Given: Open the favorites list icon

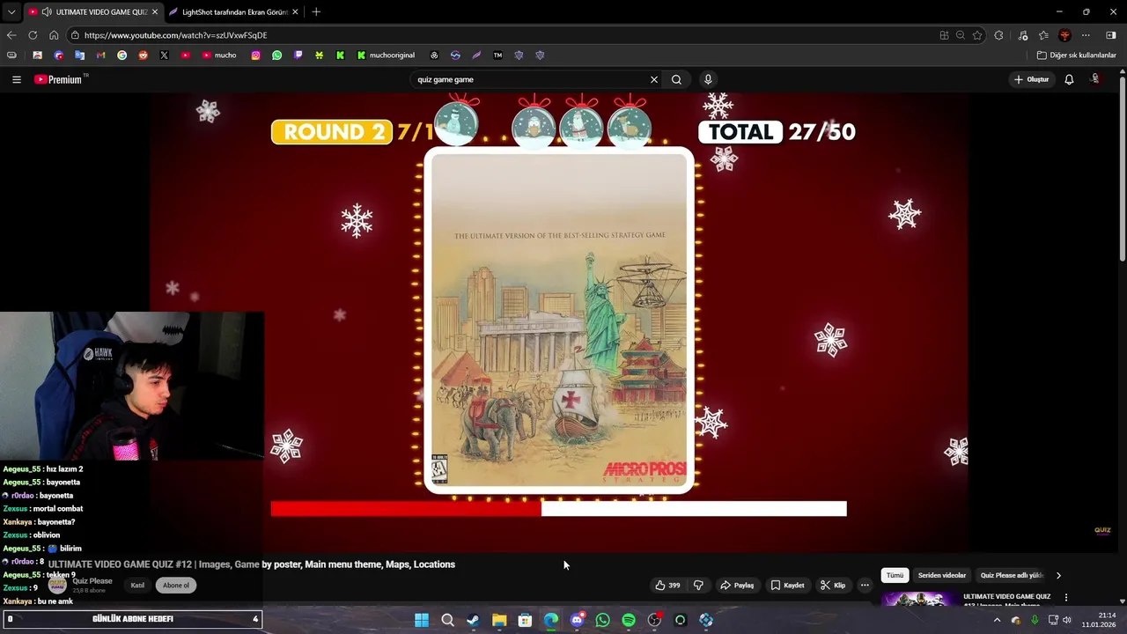Looking at the screenshot, I should coord(1043,35).
